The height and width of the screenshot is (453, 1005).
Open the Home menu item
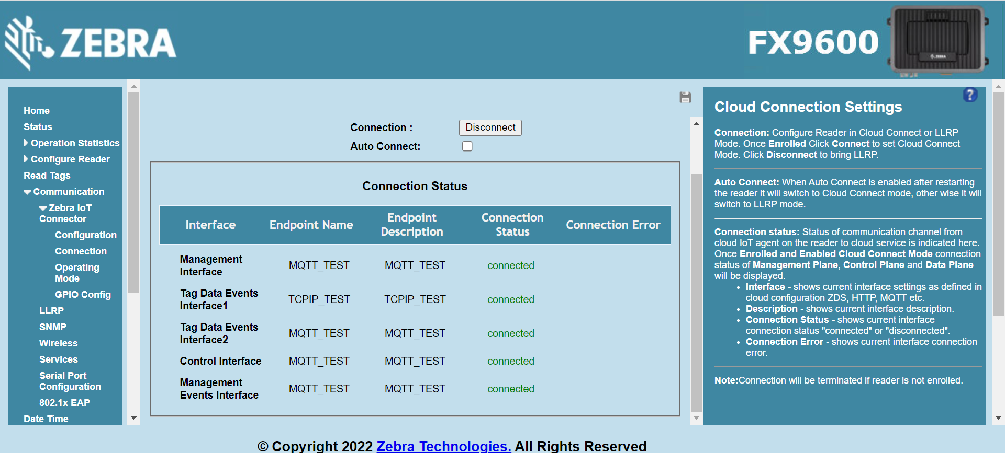pyautogui.click(x=37, y=111)
